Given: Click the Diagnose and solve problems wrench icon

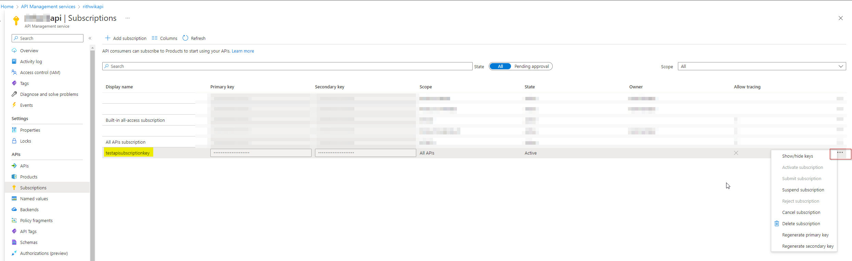Looking at the screenshot, I should 14,94.
